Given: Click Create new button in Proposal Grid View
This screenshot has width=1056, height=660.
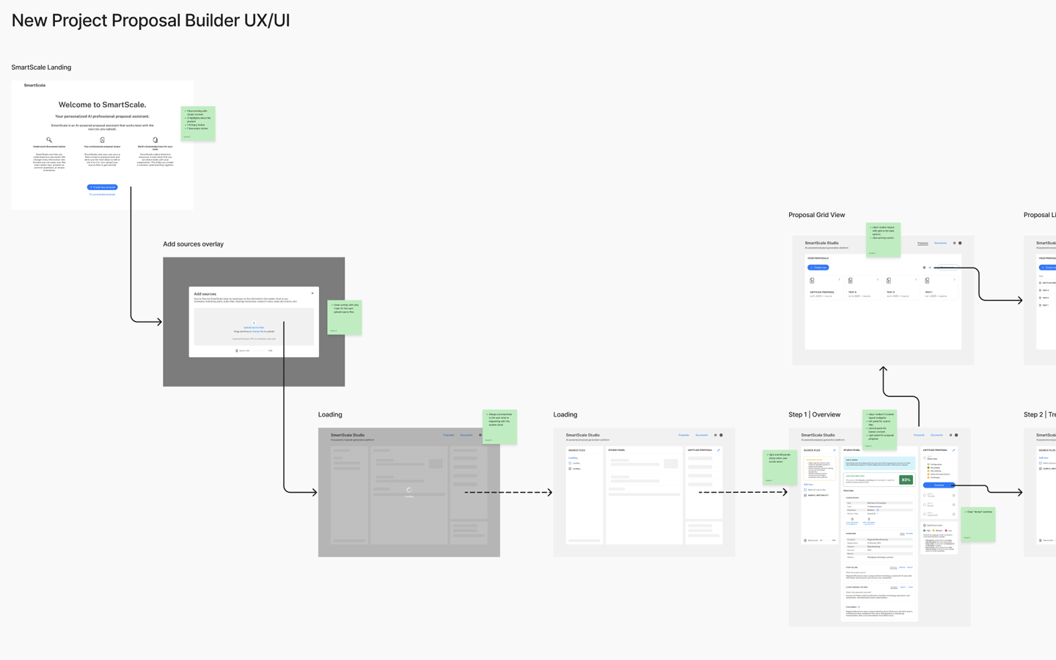Looking at the screenshot, I should 818,268.
